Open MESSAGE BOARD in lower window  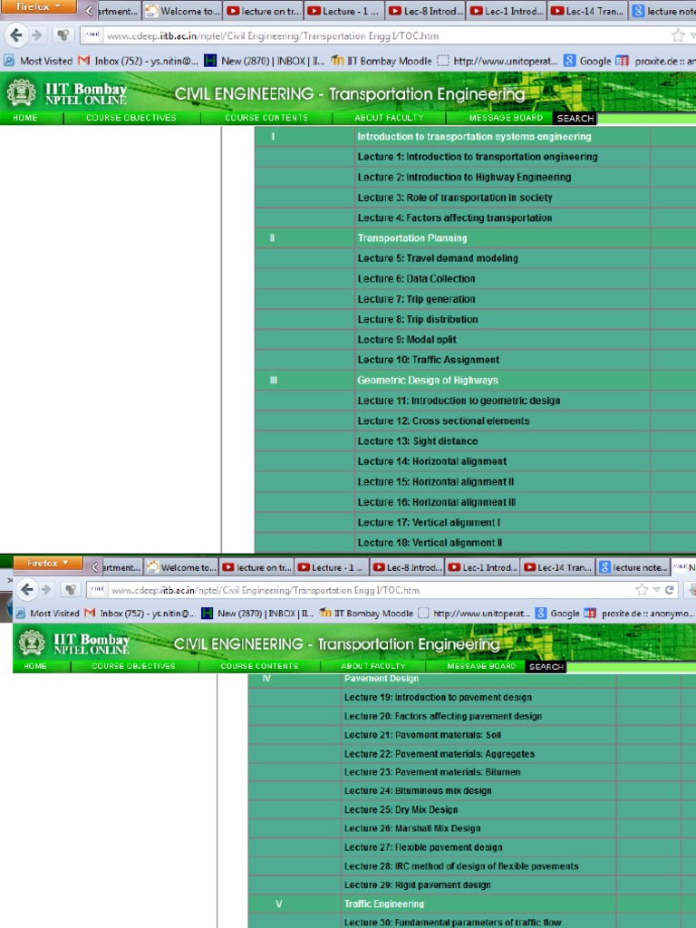point(481,666)
